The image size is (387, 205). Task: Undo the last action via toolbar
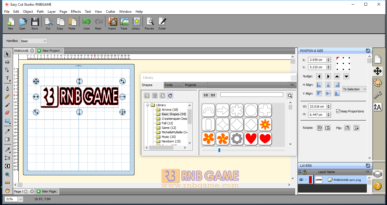(x=87, y=23)
